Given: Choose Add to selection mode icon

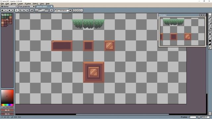Looking at the screenshot, I should click(20, 10).
